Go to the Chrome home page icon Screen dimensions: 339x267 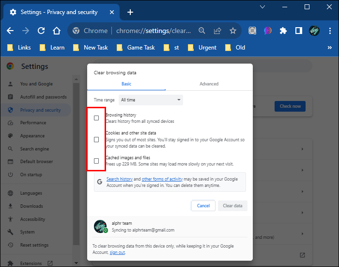coord(57,31)
